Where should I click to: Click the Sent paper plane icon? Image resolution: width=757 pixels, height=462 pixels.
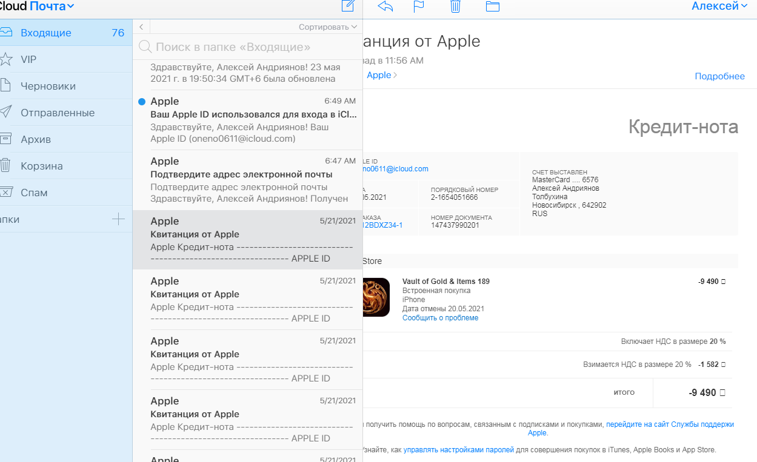pyautogui.click(x=5, y=112)
